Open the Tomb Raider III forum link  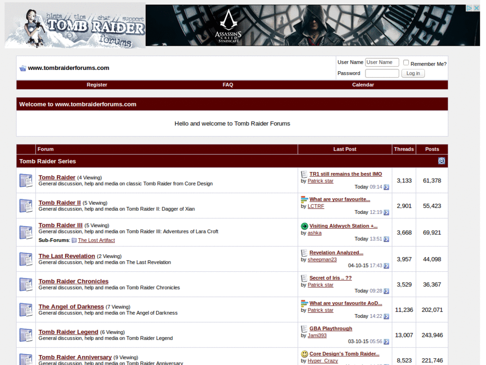click(60, 225)
